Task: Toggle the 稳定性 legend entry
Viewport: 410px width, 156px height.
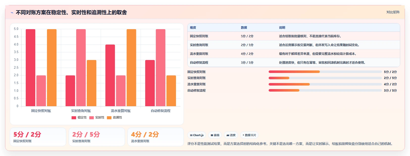Action: [x=79, y=118]
